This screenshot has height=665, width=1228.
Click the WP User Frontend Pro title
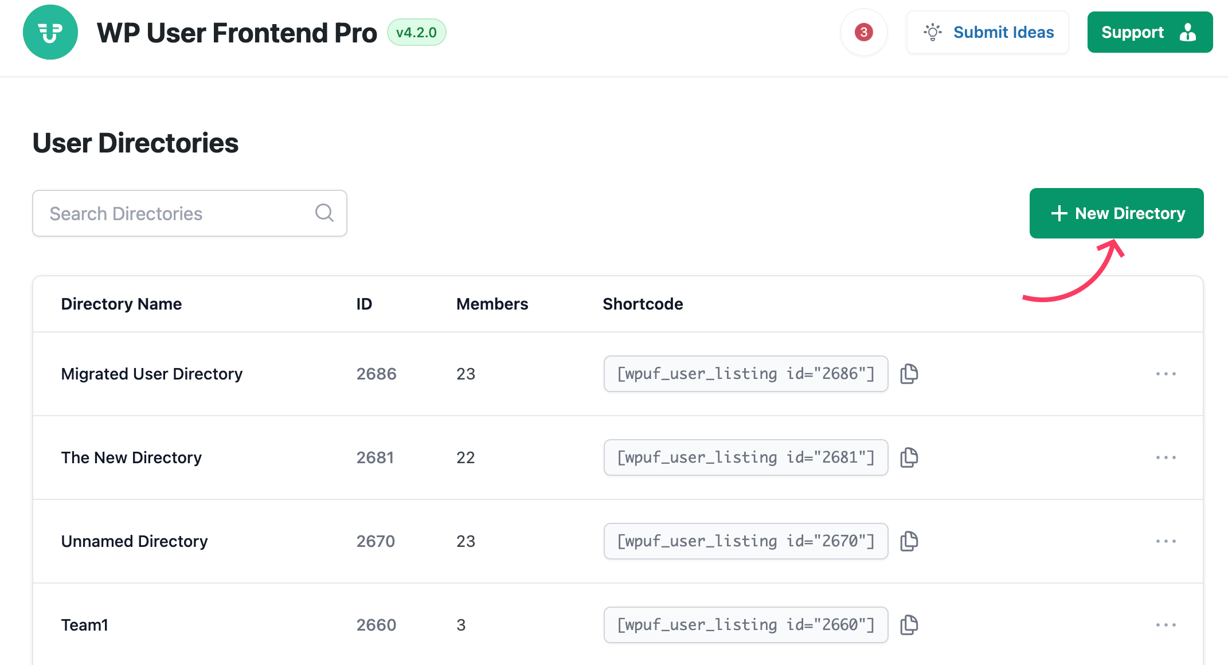tap(237, 33)
